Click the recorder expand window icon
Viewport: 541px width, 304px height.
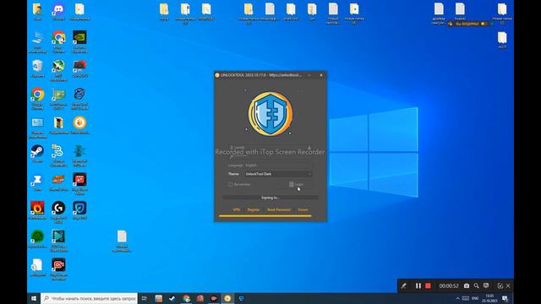[x=500, y=285]
